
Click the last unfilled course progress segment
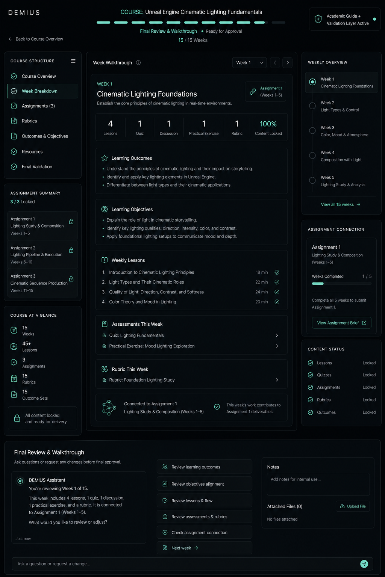point(278,23)
